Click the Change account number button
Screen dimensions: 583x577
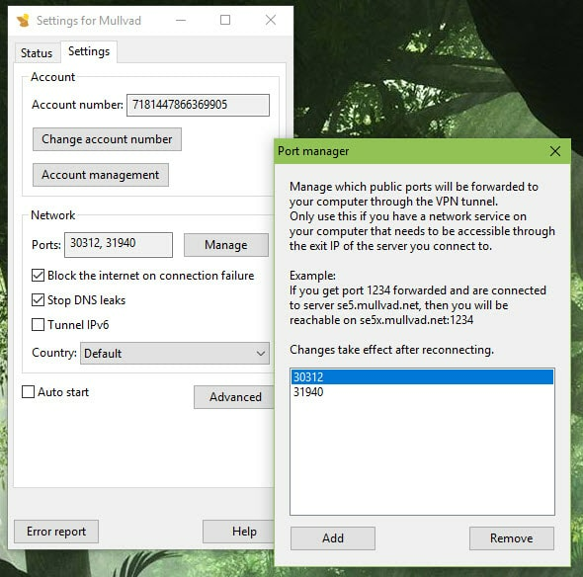tap(107, 139)
